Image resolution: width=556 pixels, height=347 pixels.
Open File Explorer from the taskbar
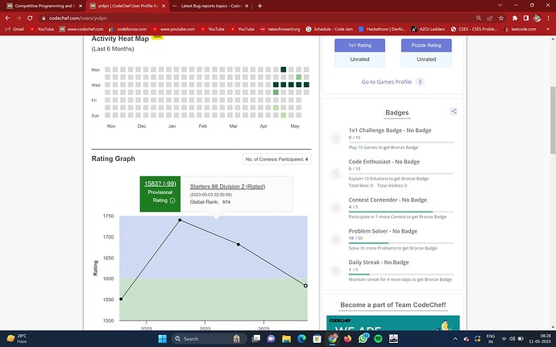point(287,339)
